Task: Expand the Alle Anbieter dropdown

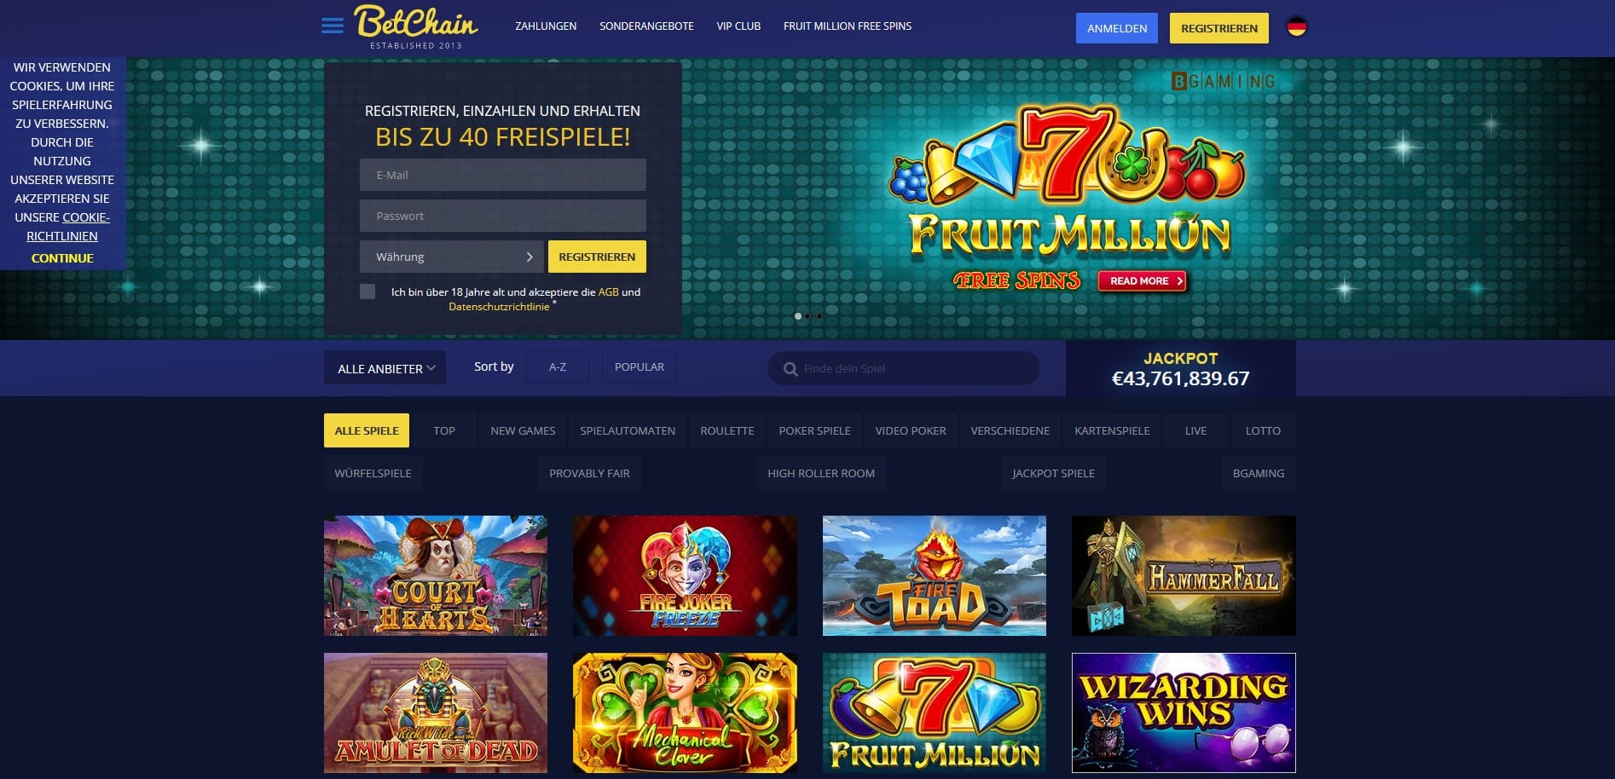Action: coord(385,368)
